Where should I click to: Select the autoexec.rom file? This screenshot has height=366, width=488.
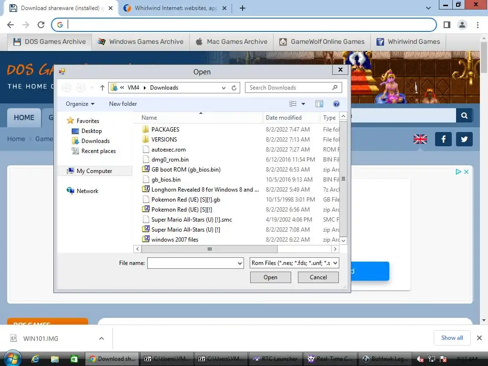[168, 149]
